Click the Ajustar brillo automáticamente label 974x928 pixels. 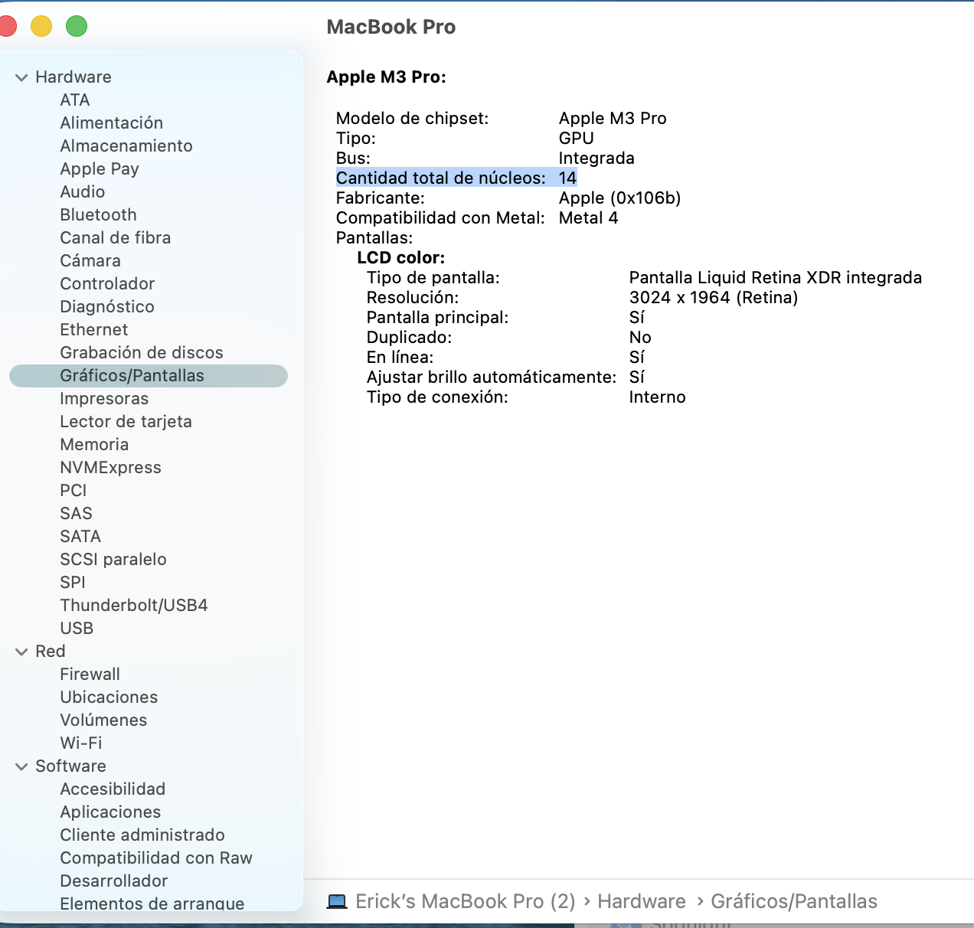pyautogui.click(x=492, y=377)
